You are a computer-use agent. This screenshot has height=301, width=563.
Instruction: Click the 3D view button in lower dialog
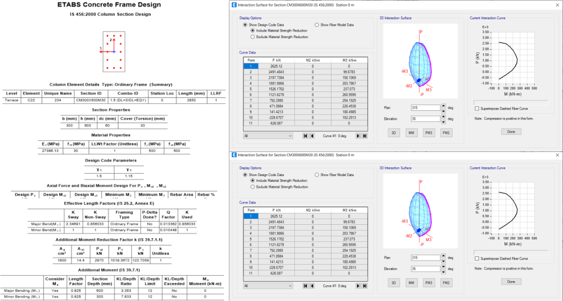(394, 282)
